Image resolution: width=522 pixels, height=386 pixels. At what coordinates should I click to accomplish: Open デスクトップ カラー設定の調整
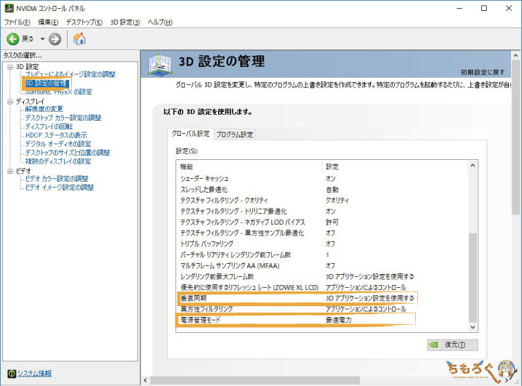click(63, 118)
